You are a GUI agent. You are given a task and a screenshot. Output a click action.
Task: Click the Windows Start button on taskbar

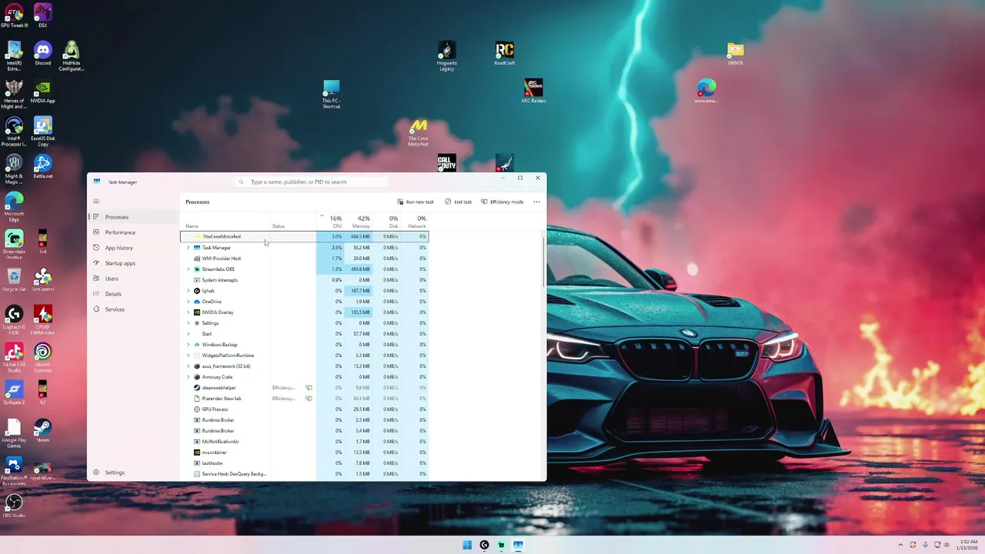(467, 545)
